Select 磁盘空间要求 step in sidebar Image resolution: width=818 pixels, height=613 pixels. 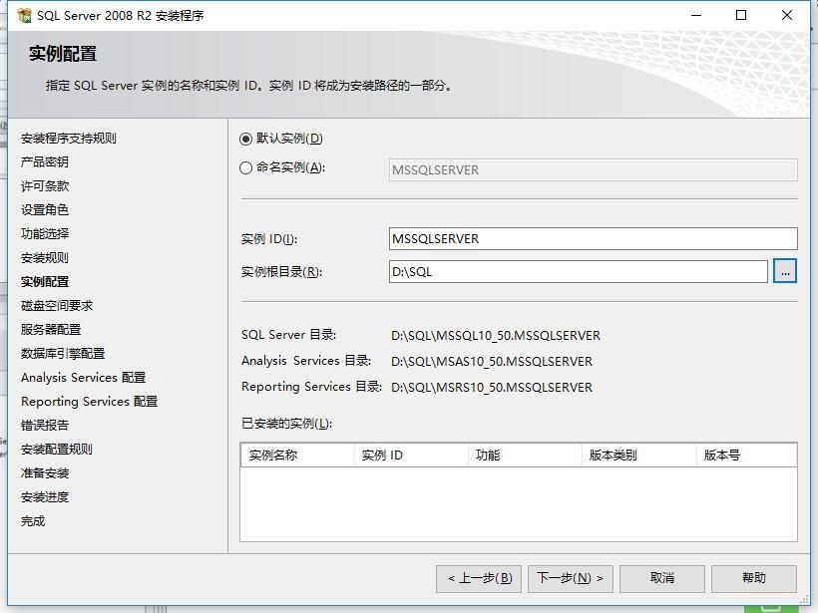tap(56, 306)
